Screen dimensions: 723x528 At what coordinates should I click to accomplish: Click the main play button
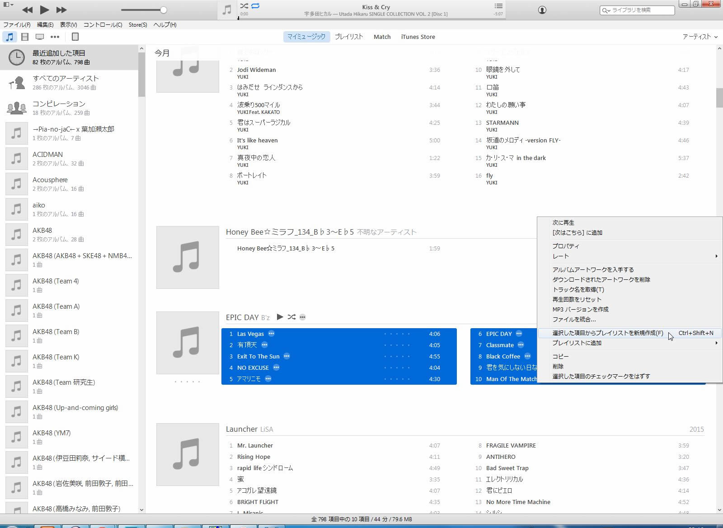[44, 9]
